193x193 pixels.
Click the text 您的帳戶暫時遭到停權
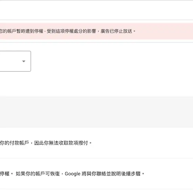[x=21, y=31]
